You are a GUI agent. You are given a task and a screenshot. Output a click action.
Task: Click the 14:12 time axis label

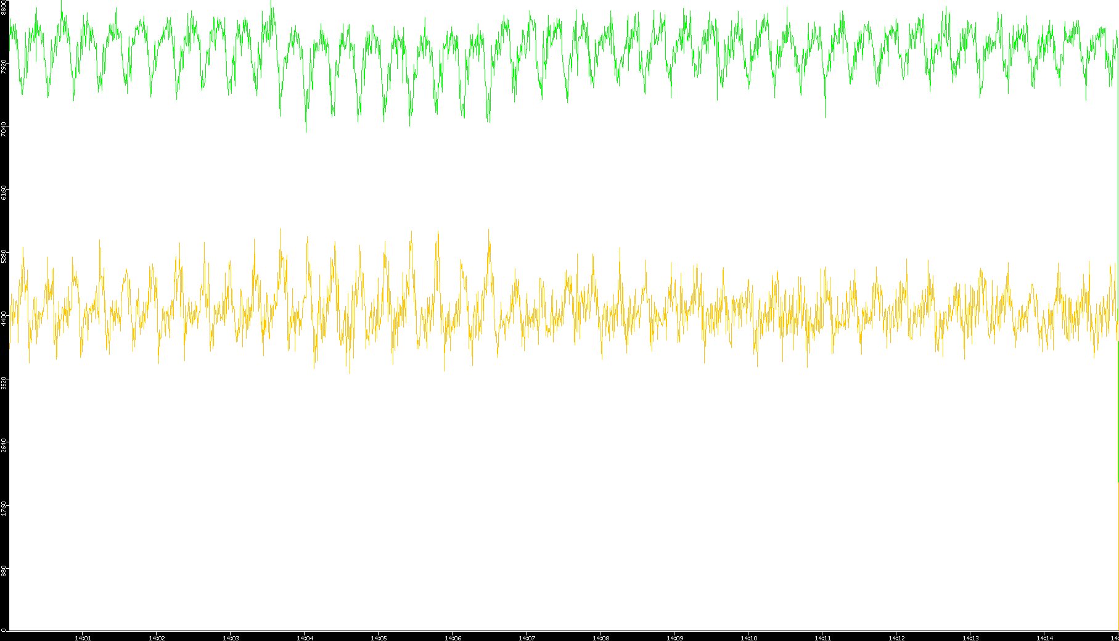pyautogui.click(x=896, y=638)
